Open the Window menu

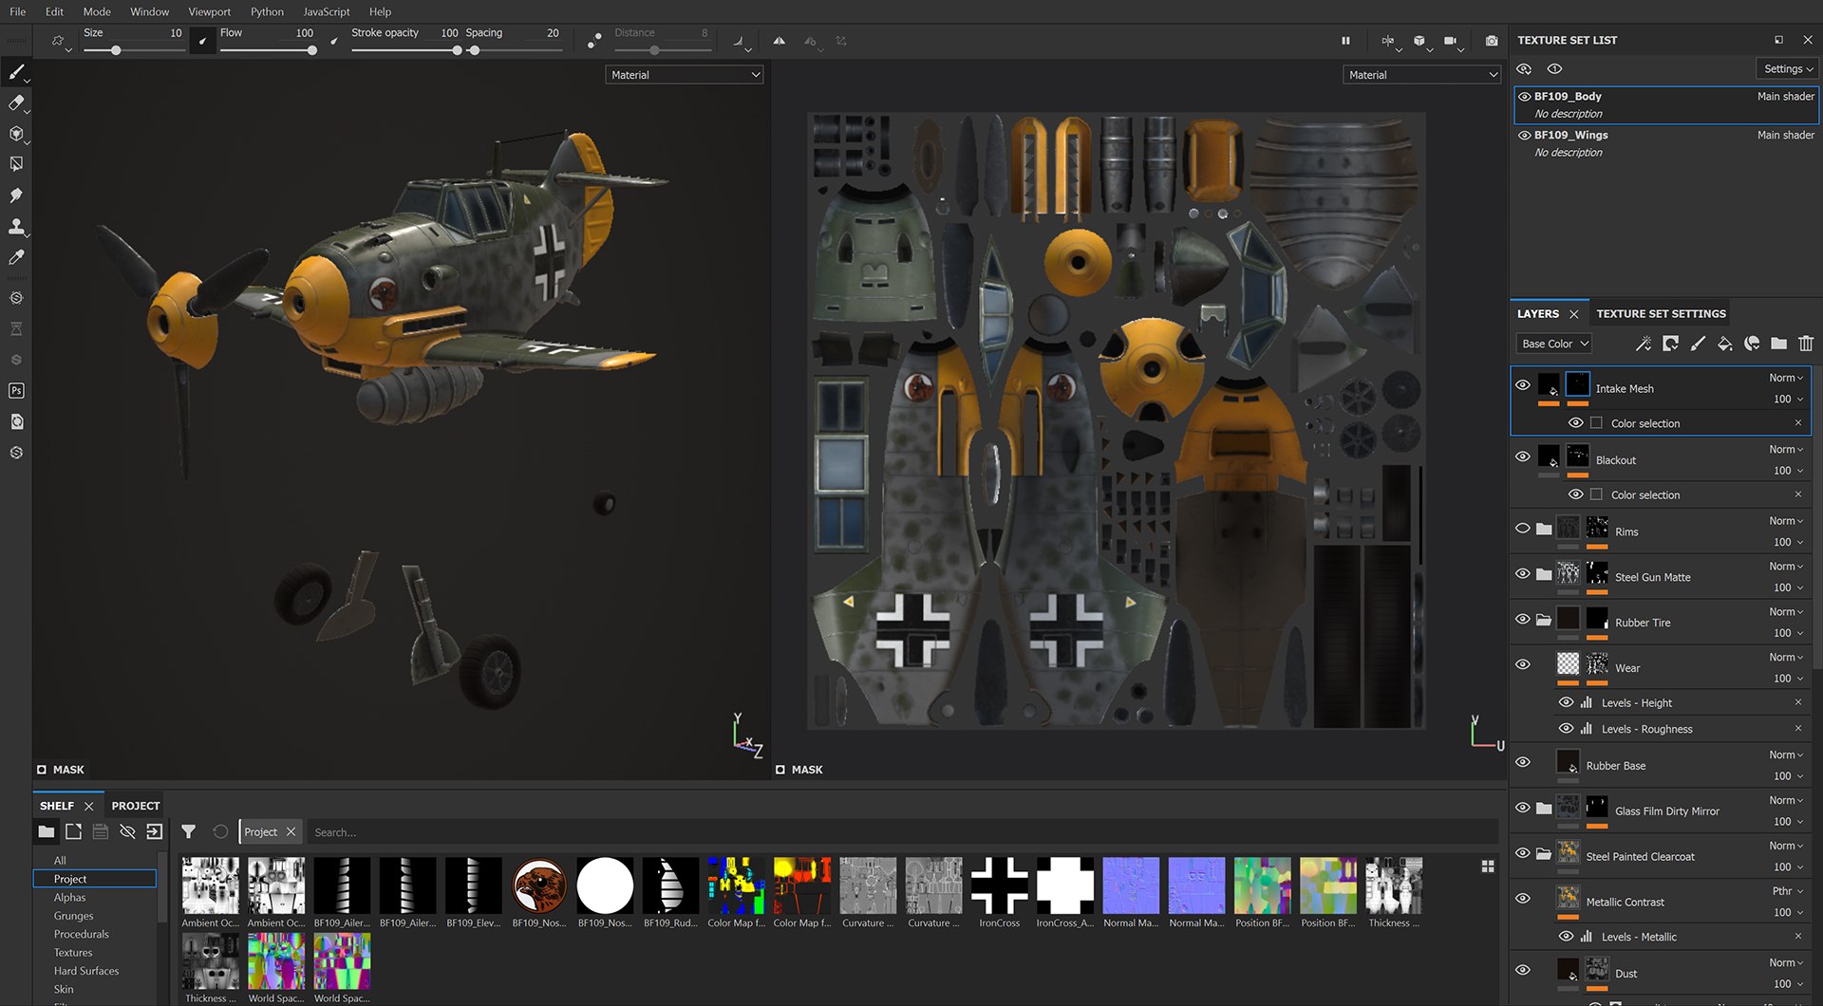pyautogui.click(x=149, y=11)
